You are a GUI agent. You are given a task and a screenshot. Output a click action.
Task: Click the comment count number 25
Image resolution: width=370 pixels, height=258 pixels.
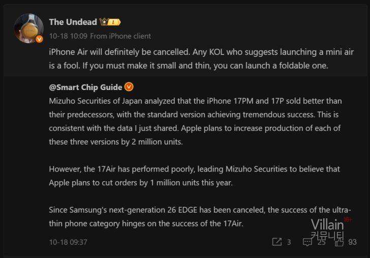point(321,242)
